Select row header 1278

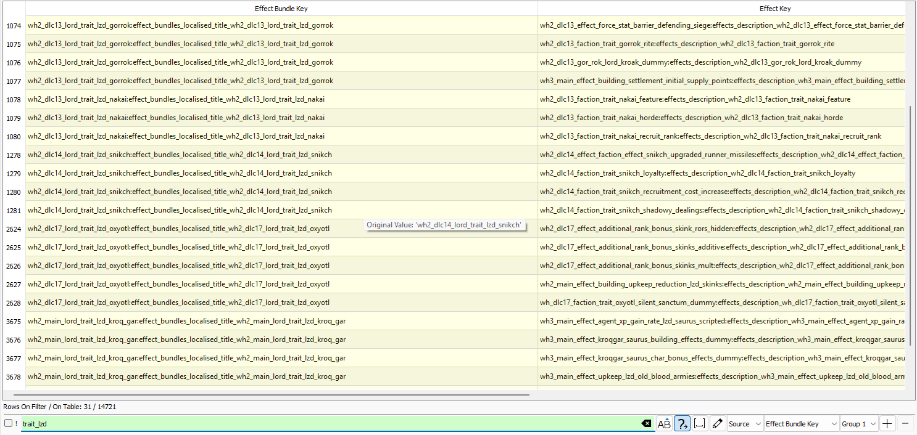[x=13, y=155]
